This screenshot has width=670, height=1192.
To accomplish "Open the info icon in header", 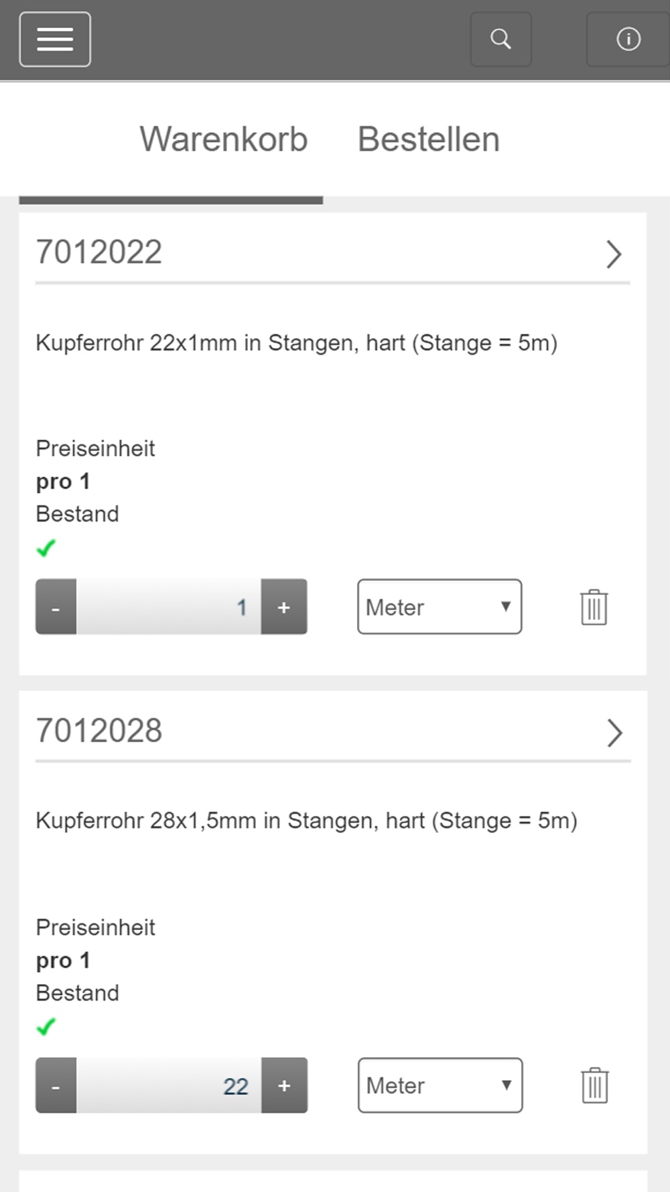I will [x=628, y=40].
